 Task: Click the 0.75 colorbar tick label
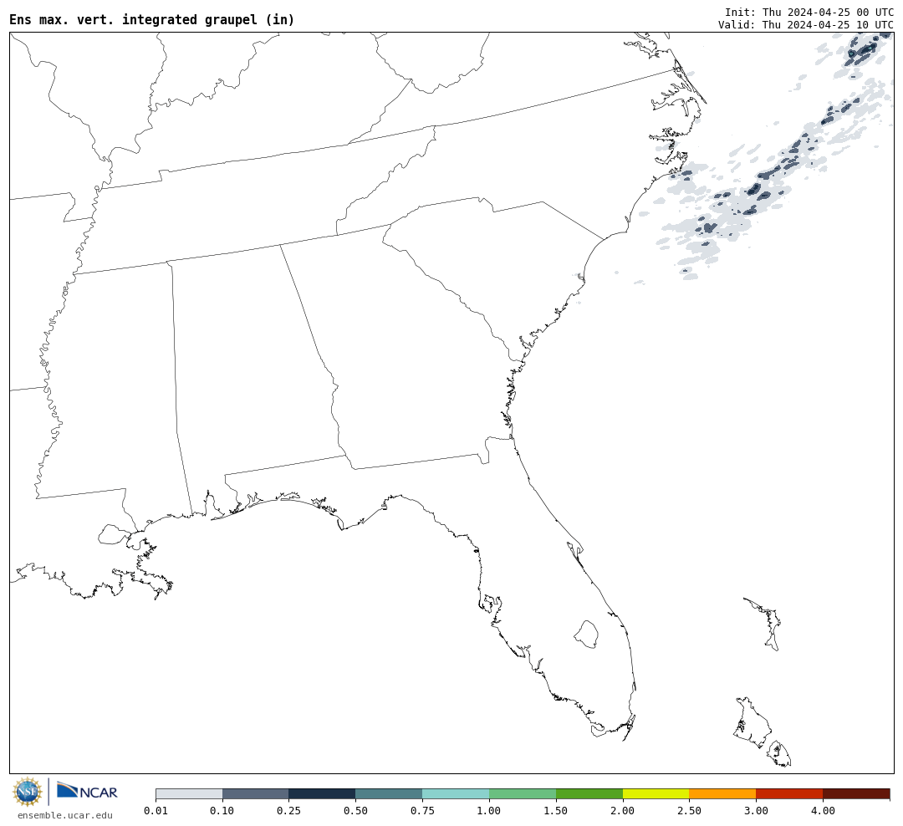click(423, 810)
